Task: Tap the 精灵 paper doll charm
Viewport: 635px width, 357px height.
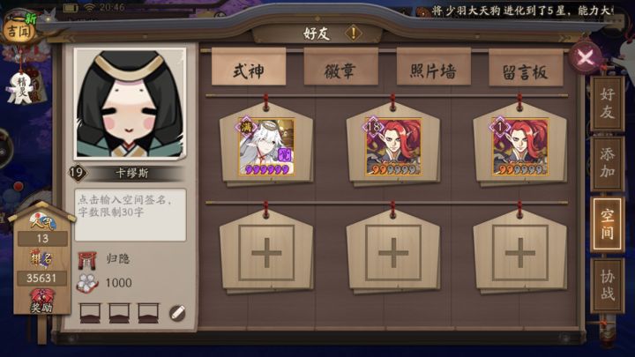Action: coord(20,88)
